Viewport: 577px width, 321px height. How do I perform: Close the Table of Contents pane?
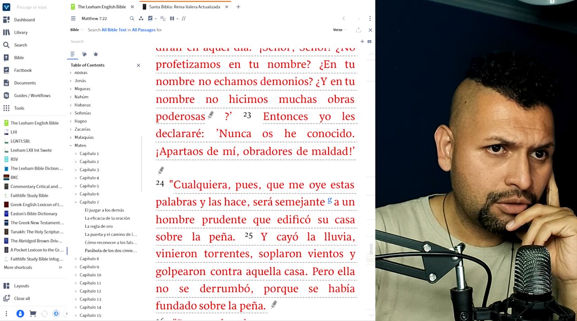click(x=138, y=65)
